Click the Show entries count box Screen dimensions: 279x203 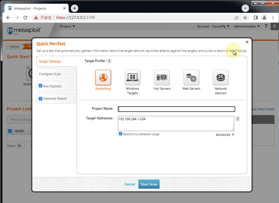tap(20, 146)
